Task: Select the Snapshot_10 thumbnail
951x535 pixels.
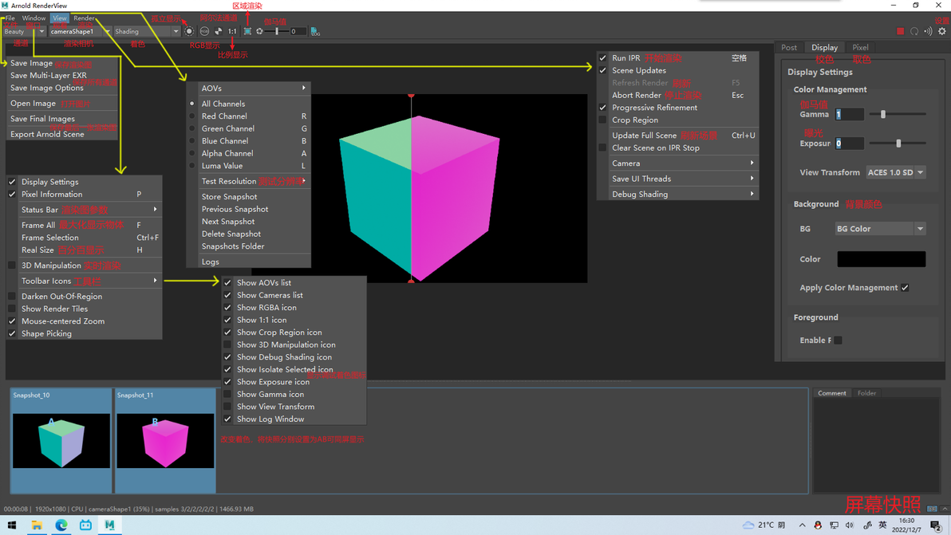Action: (x=61, y=440)
